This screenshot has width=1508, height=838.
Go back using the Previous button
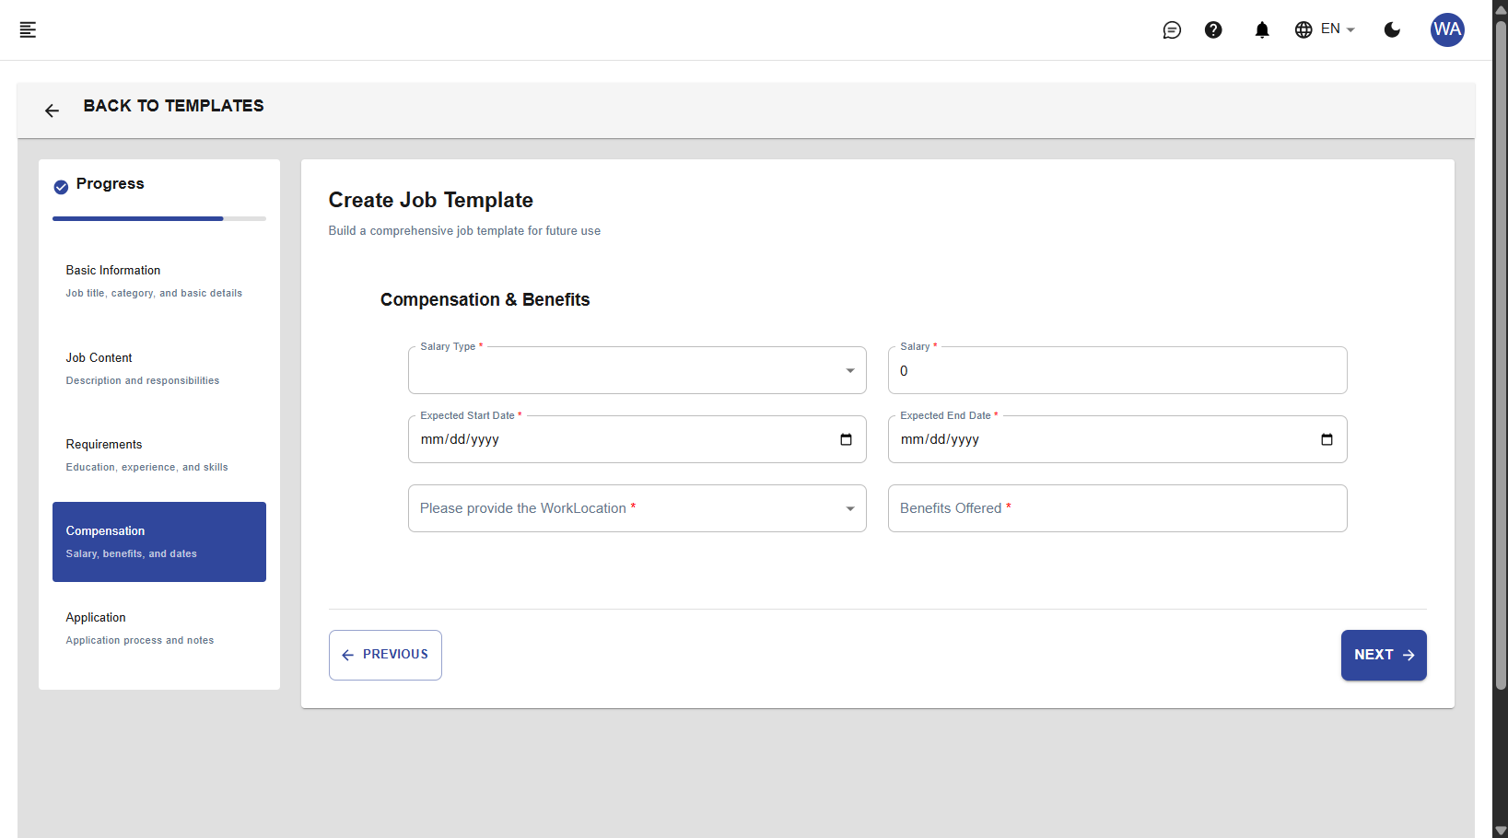[385, 655]
